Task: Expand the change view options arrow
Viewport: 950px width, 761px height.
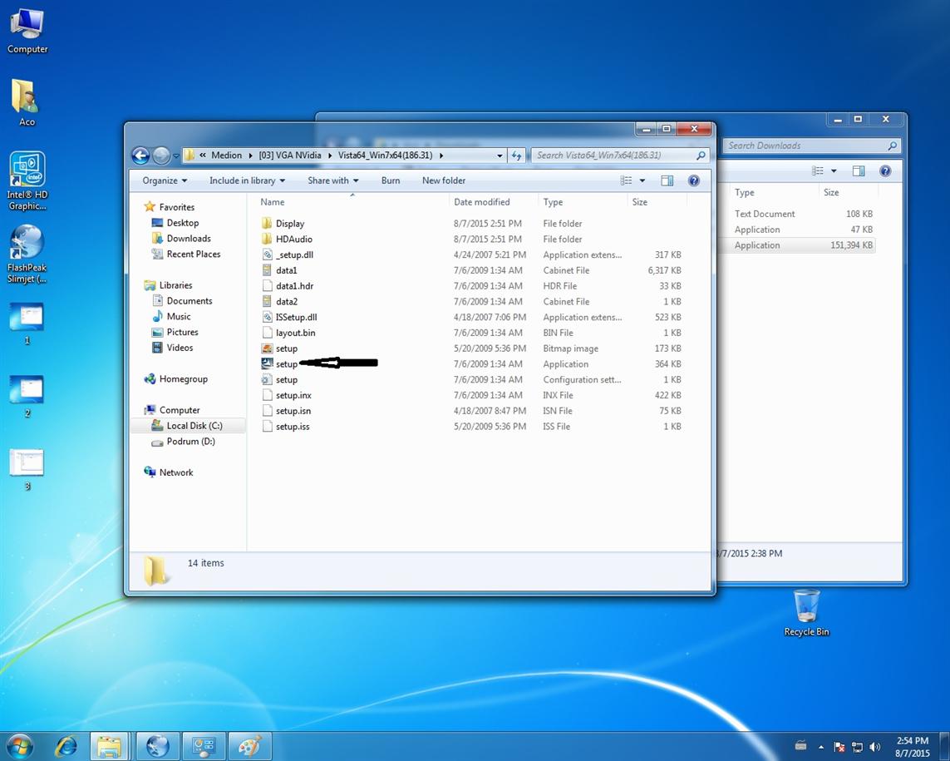Action: tap(642, 180)
